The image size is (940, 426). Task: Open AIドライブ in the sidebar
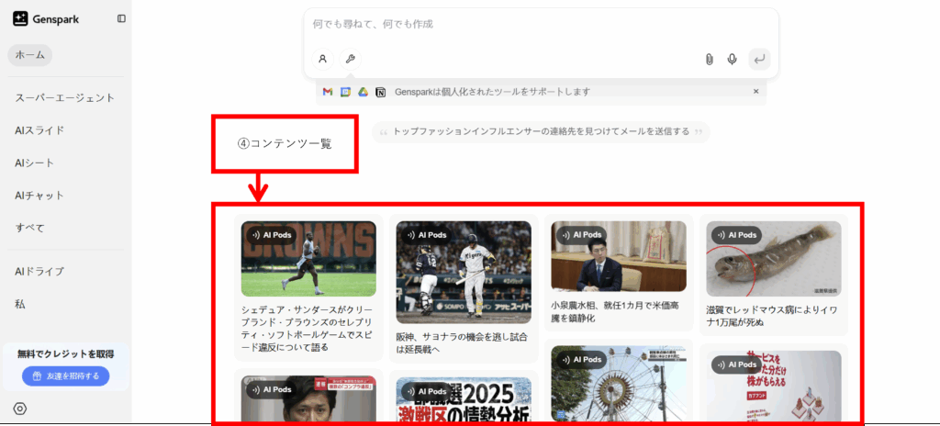[39, 271]
